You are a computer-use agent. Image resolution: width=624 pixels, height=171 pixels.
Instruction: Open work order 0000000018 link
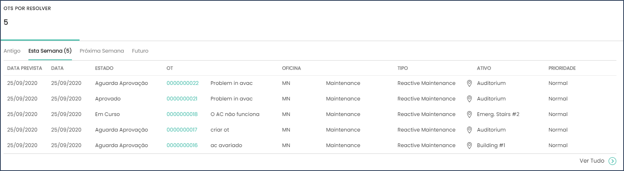point(182,114)
